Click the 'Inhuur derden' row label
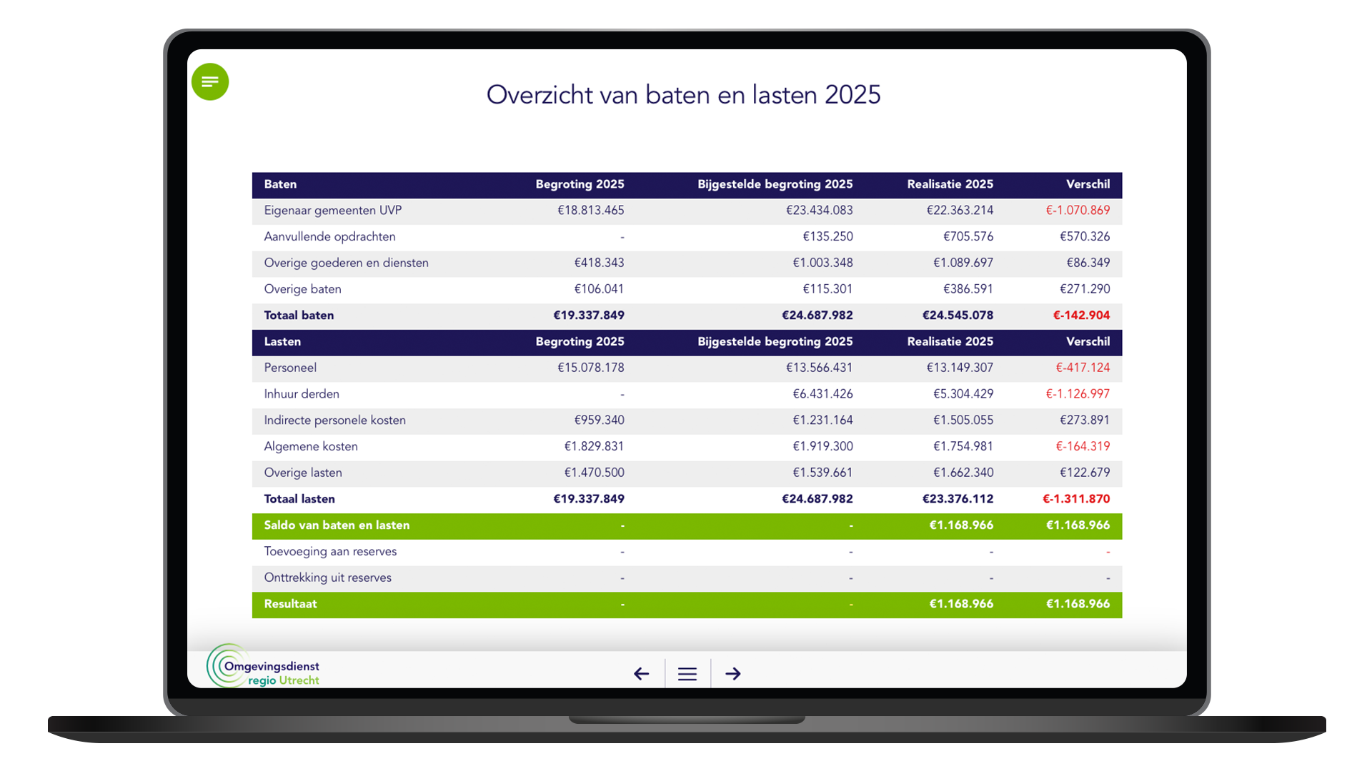This screenshot has width=1372, height=771. coord(302,394)
